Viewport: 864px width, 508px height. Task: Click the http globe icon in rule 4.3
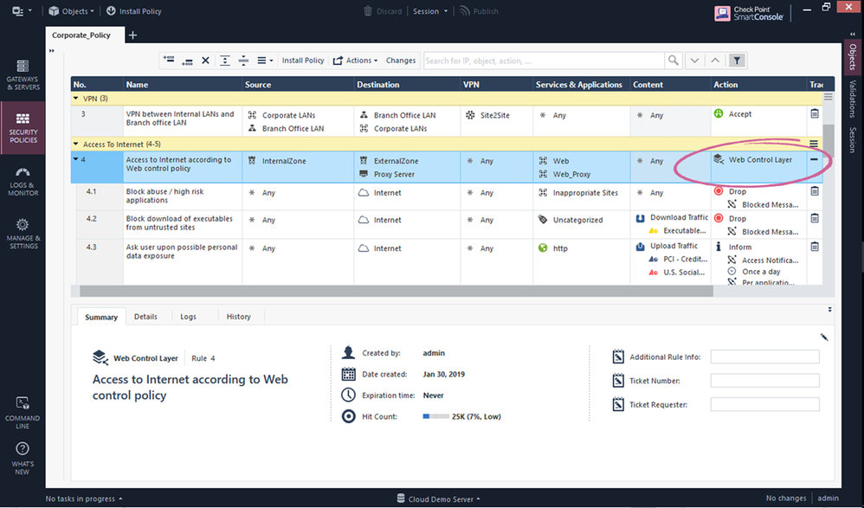click(x=543, y=248)
